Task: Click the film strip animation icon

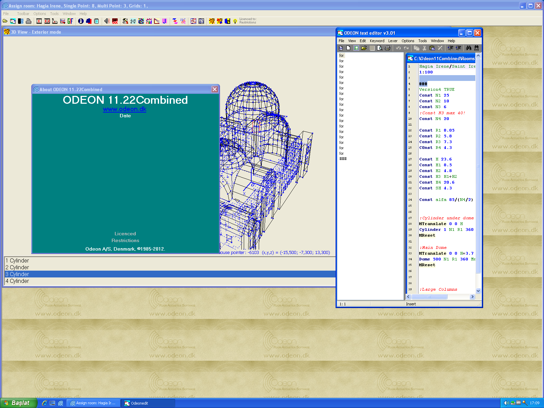Action: coord(39,21)
